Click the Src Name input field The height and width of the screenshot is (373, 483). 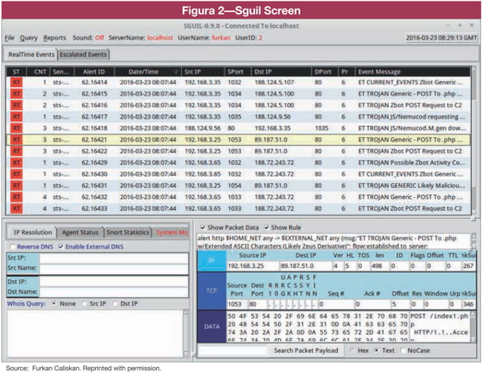click(111, 269)
